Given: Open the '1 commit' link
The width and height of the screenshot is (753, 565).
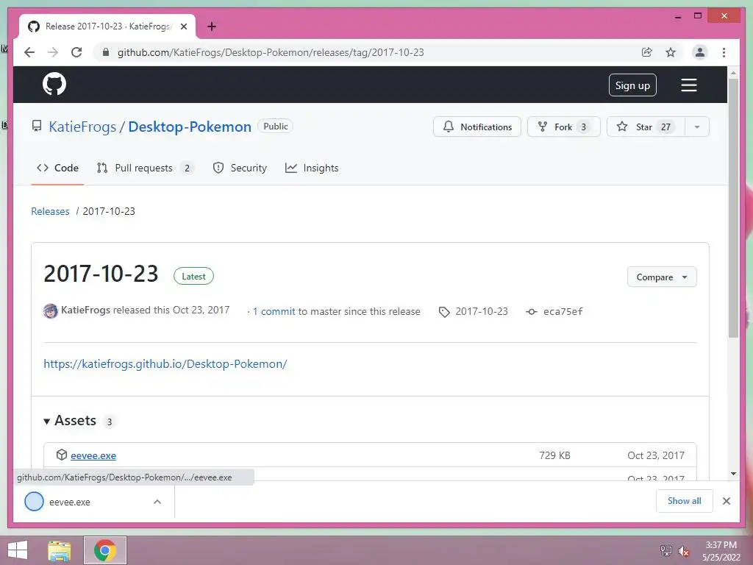Looking at the screenshot, I should pyautogui.click(x=274, y=311).
